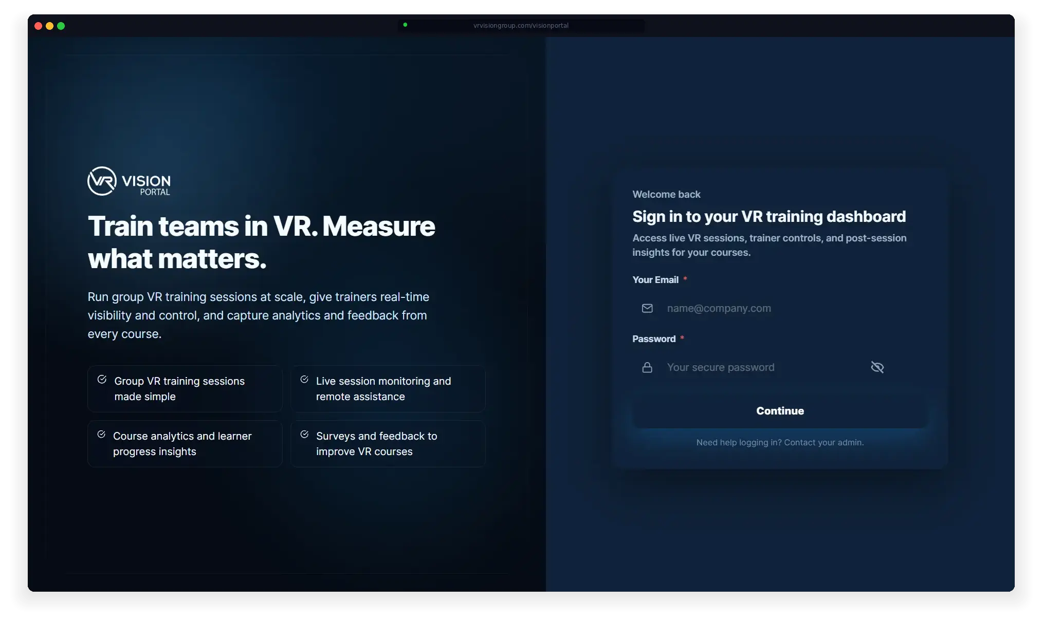Click the VR Vision Portal logo
The height and width of the screenshot is (622, 1043).
click(x=129, y=182)
